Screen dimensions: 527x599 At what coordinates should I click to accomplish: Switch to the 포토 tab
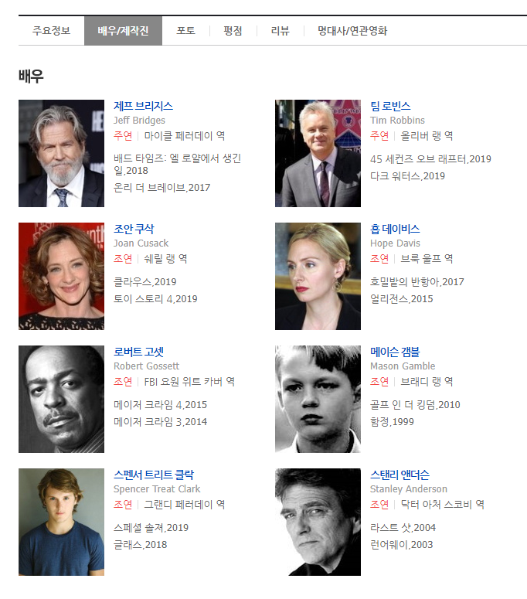pos(186,31)
